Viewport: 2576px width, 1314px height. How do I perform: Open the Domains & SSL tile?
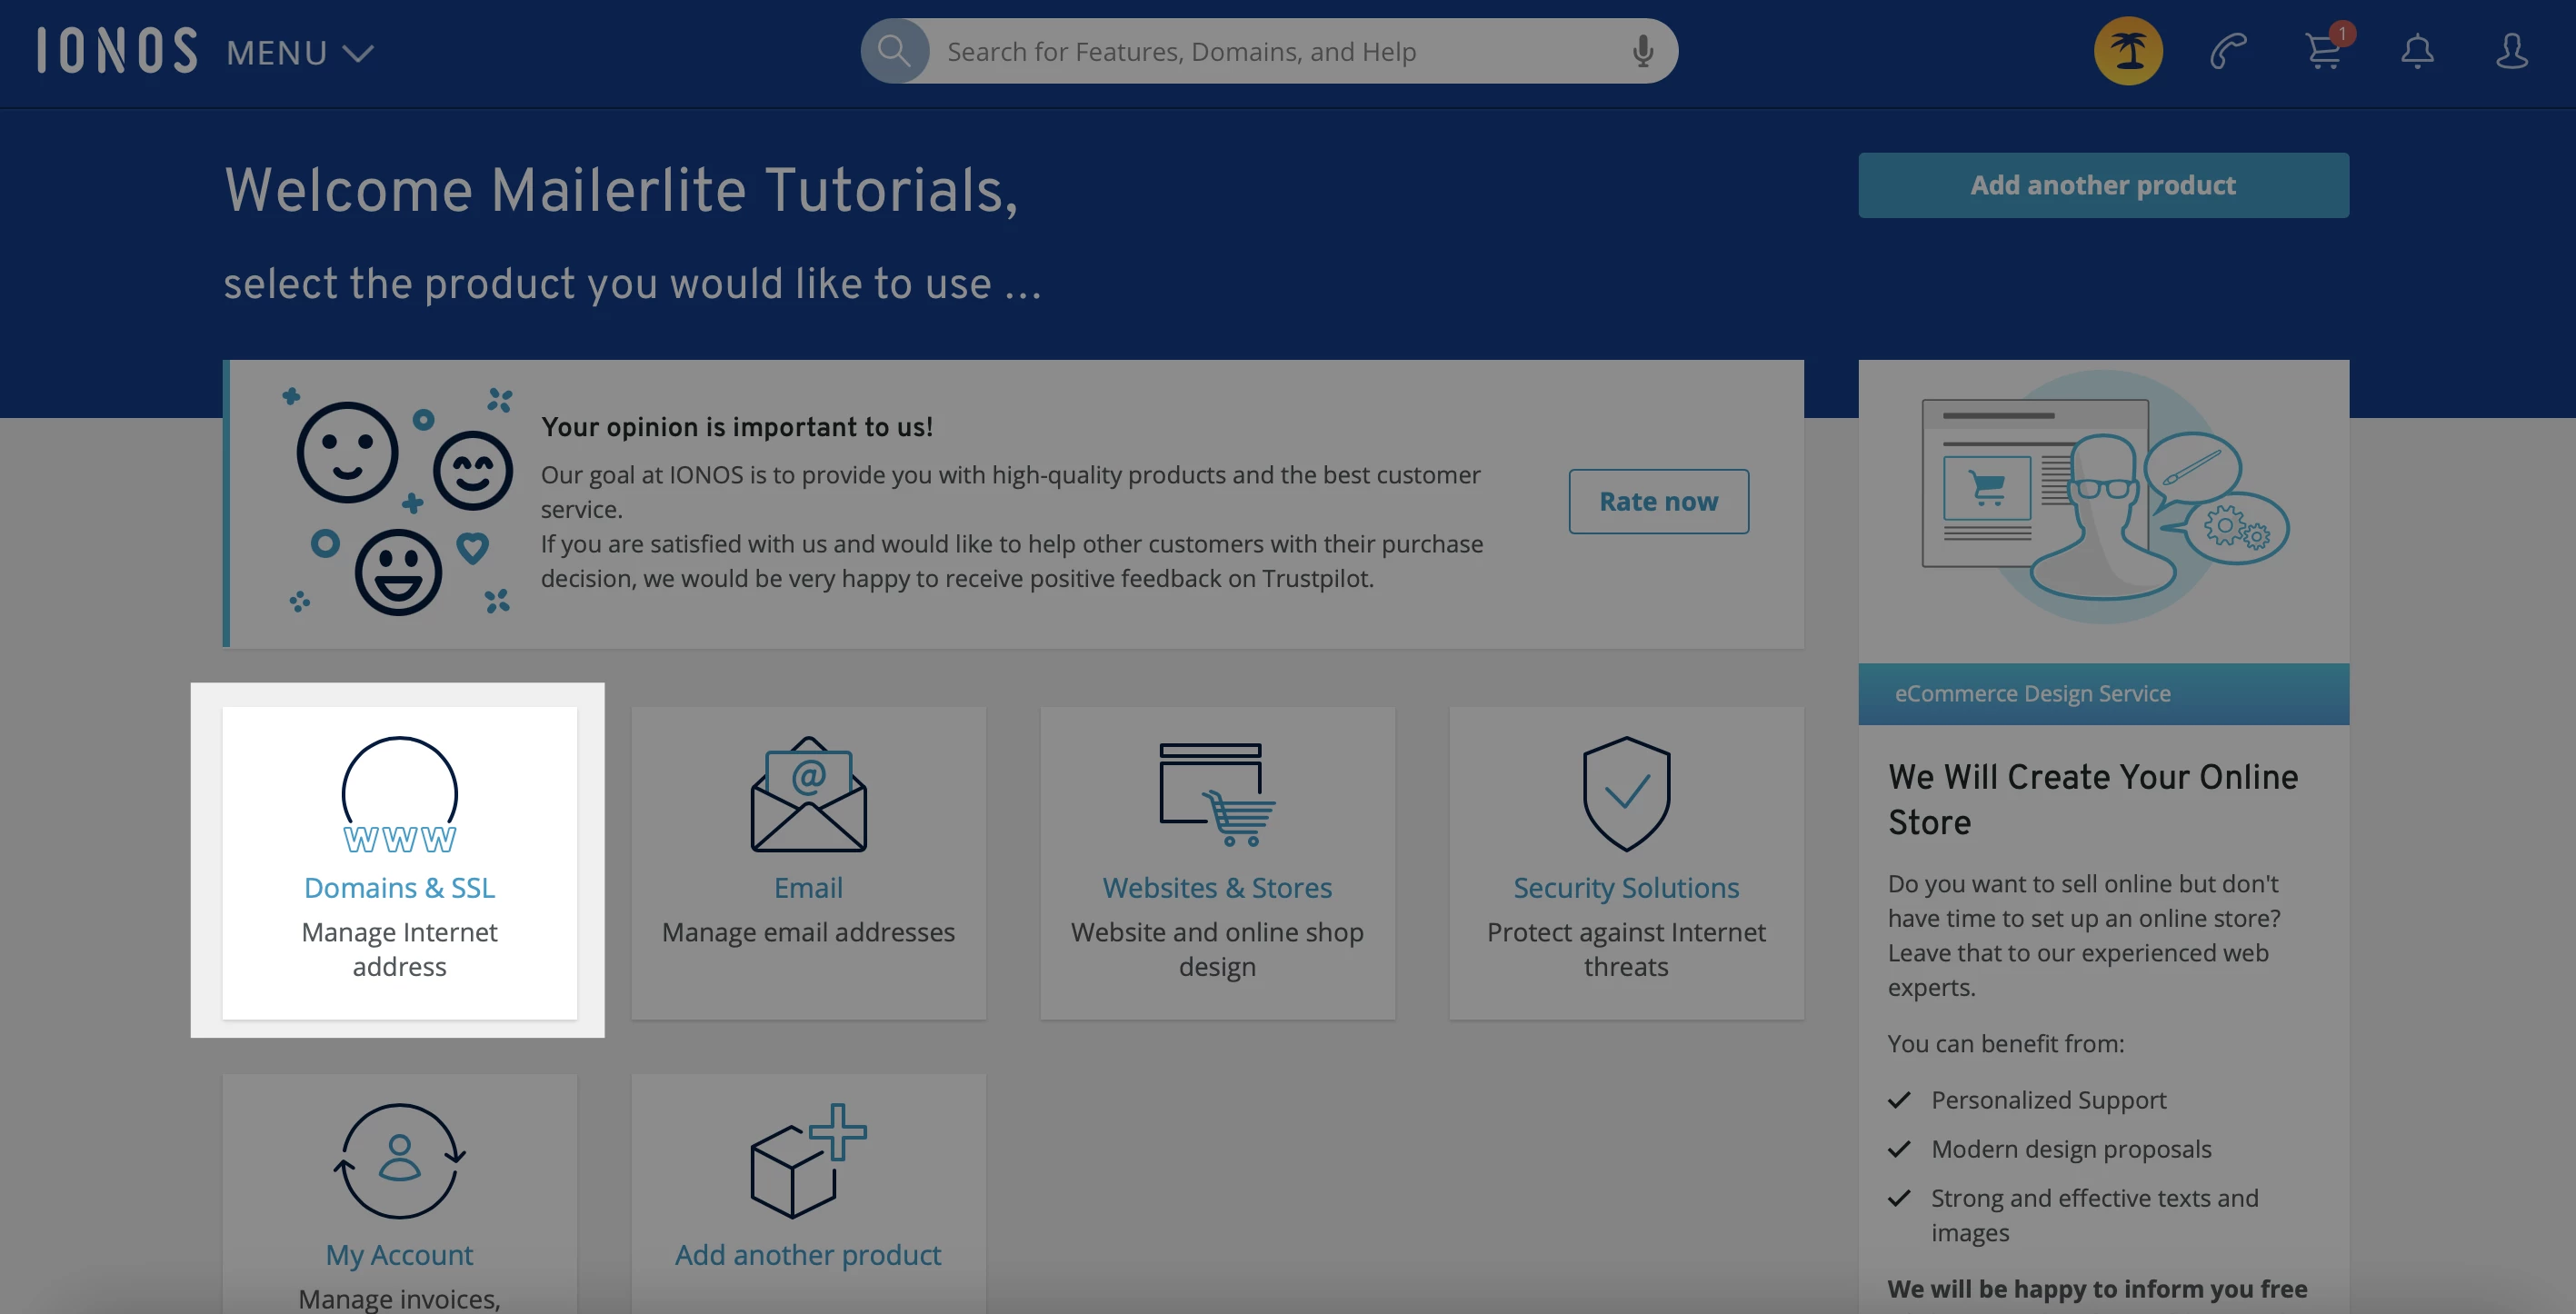pyautogui.click(x=399, y=862)
